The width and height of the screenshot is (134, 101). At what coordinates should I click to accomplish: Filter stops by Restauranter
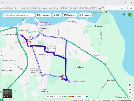coord(44,15)
